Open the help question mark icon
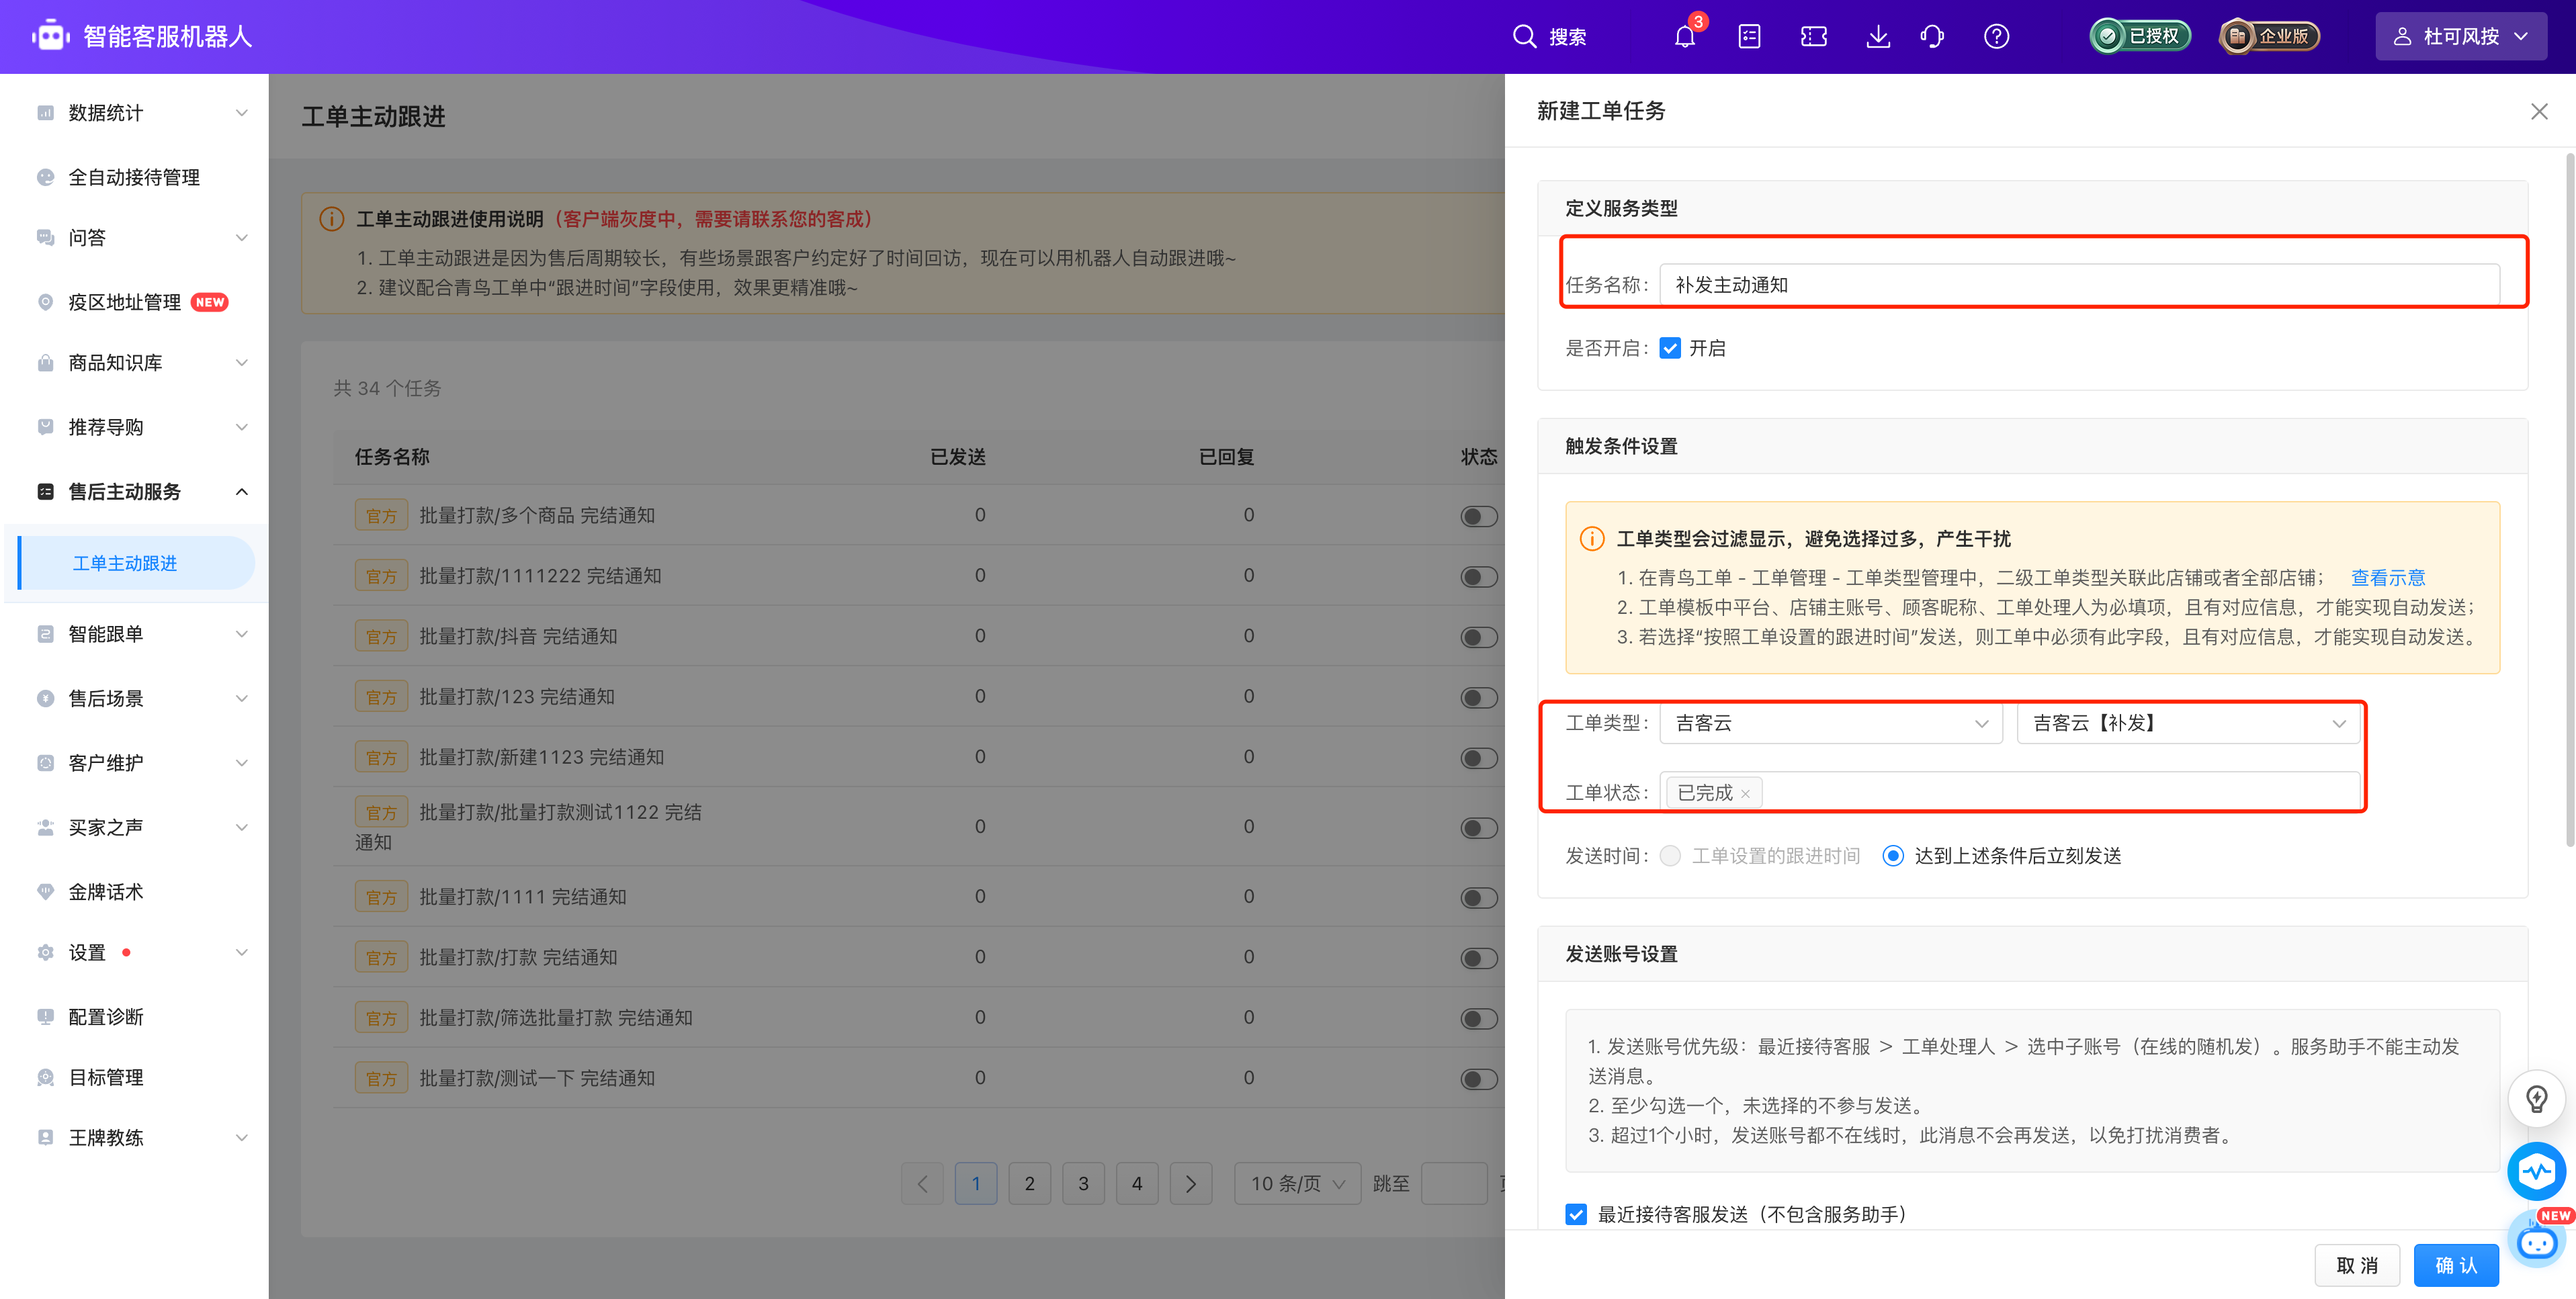The height and width of the screenshot is (1299, 2576). click(1996, 37)
